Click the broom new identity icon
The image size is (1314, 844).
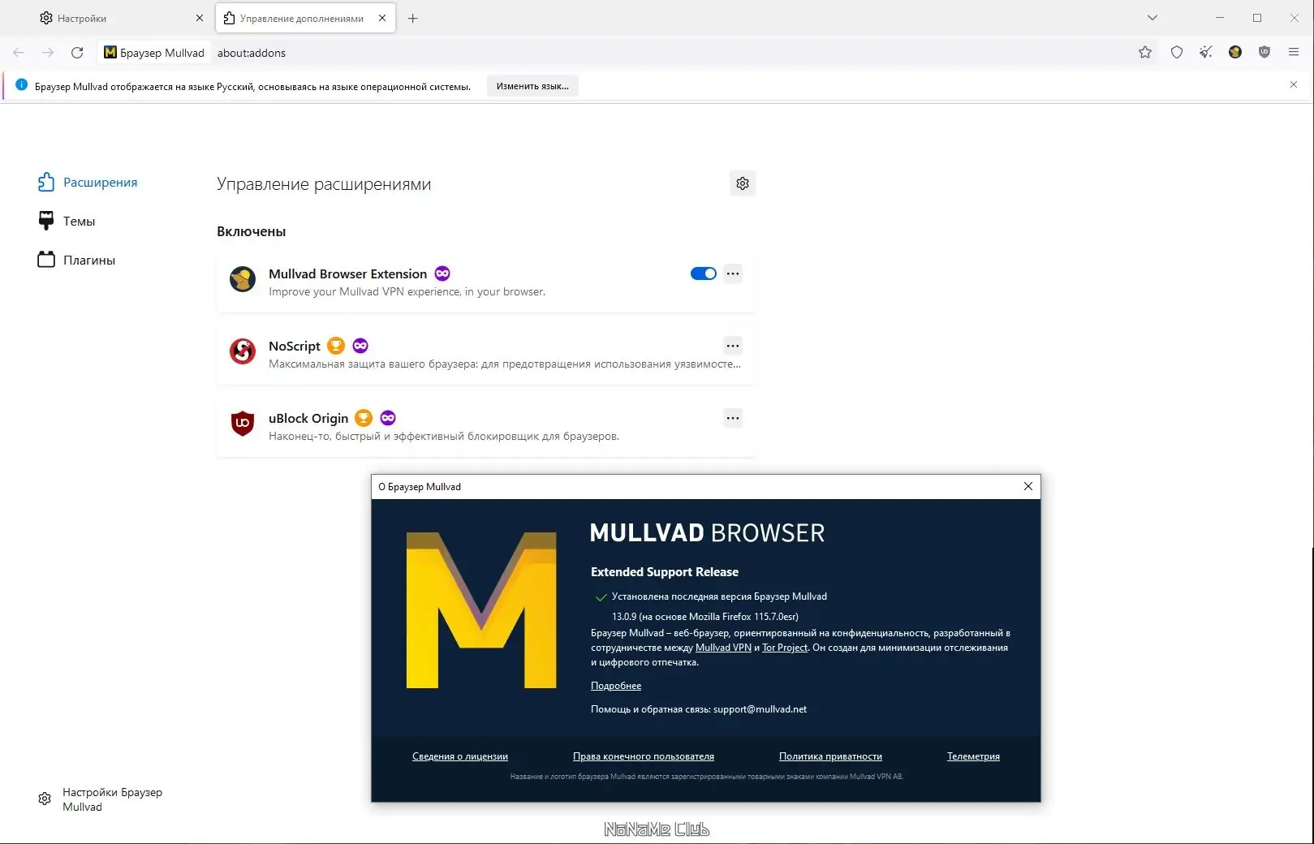click(1206, 53)
